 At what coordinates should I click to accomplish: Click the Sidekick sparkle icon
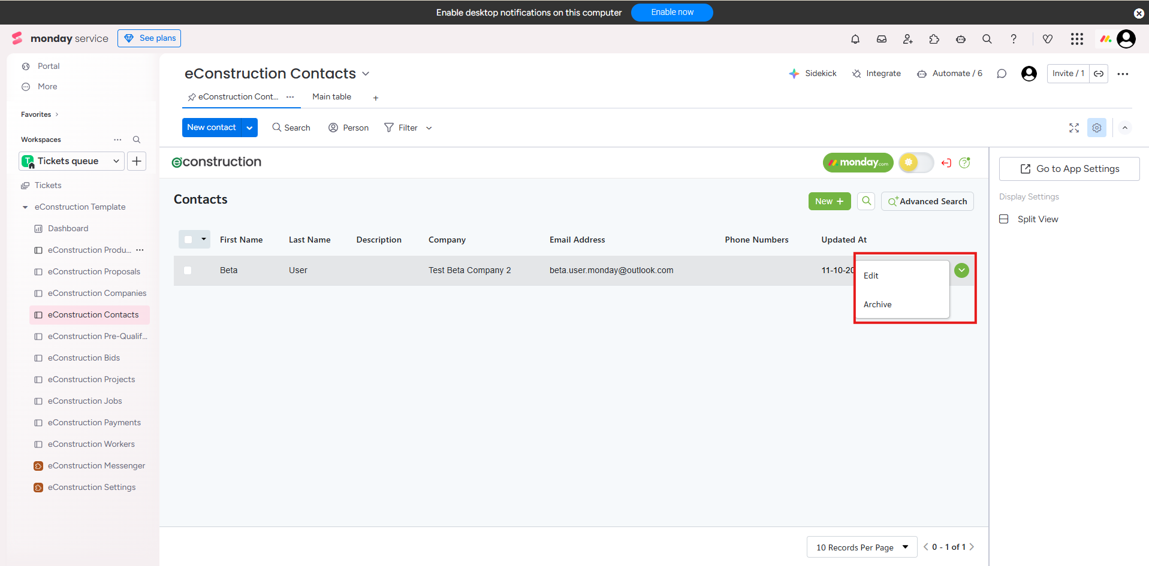(794, 74)
